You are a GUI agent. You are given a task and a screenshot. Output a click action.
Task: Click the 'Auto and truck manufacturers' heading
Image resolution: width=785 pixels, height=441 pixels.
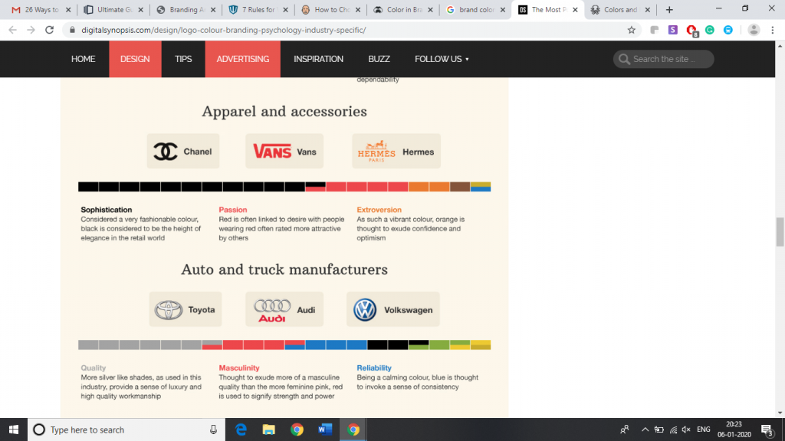[284, 269]
